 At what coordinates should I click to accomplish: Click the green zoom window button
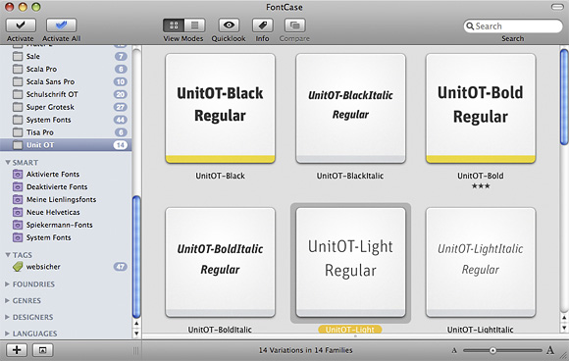point(36,7)
